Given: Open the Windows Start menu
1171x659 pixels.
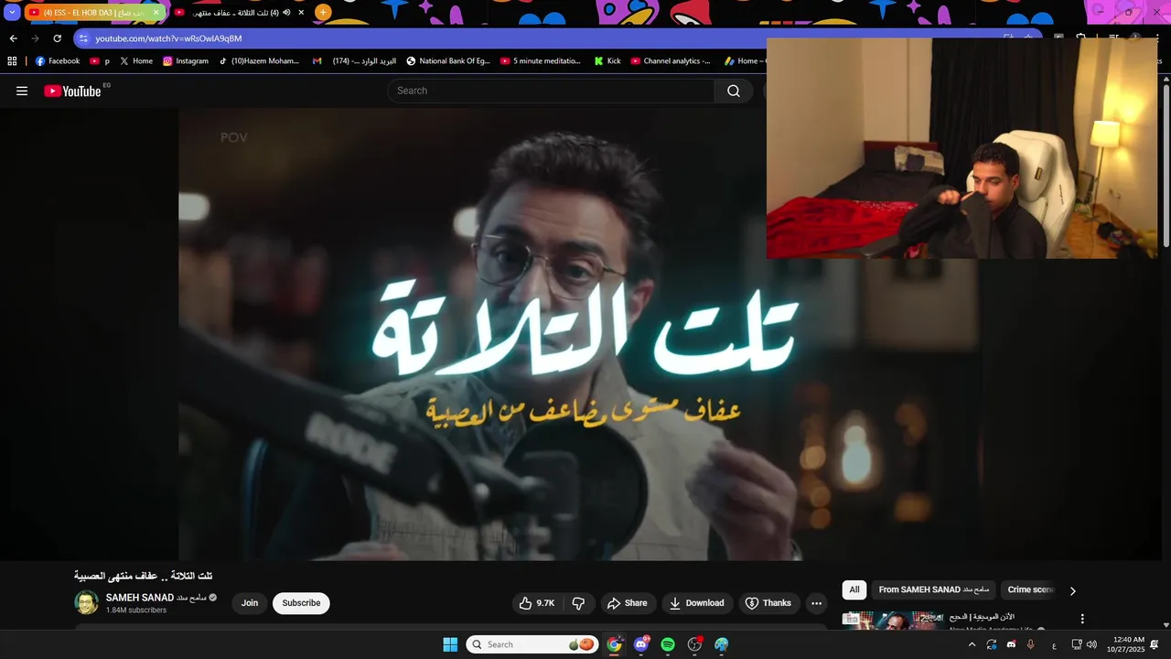Looking at the screenshot, I should pyautogui.click(x=450, y=644).
